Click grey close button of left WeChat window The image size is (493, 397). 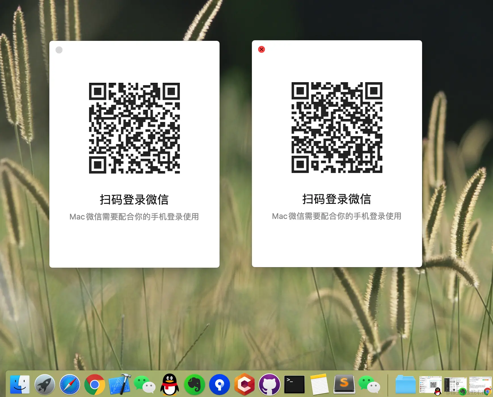59,50
